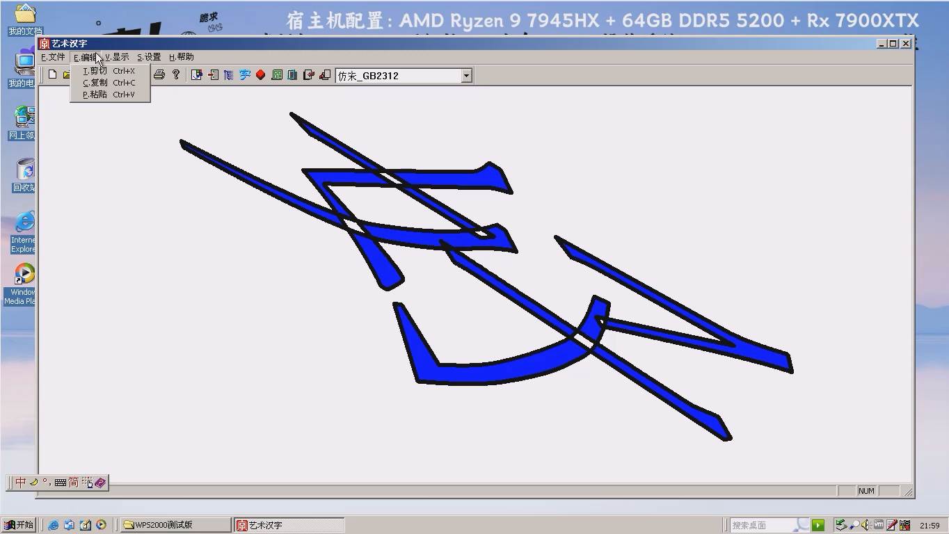Open the 开始 Start menu

coord(19,525)
